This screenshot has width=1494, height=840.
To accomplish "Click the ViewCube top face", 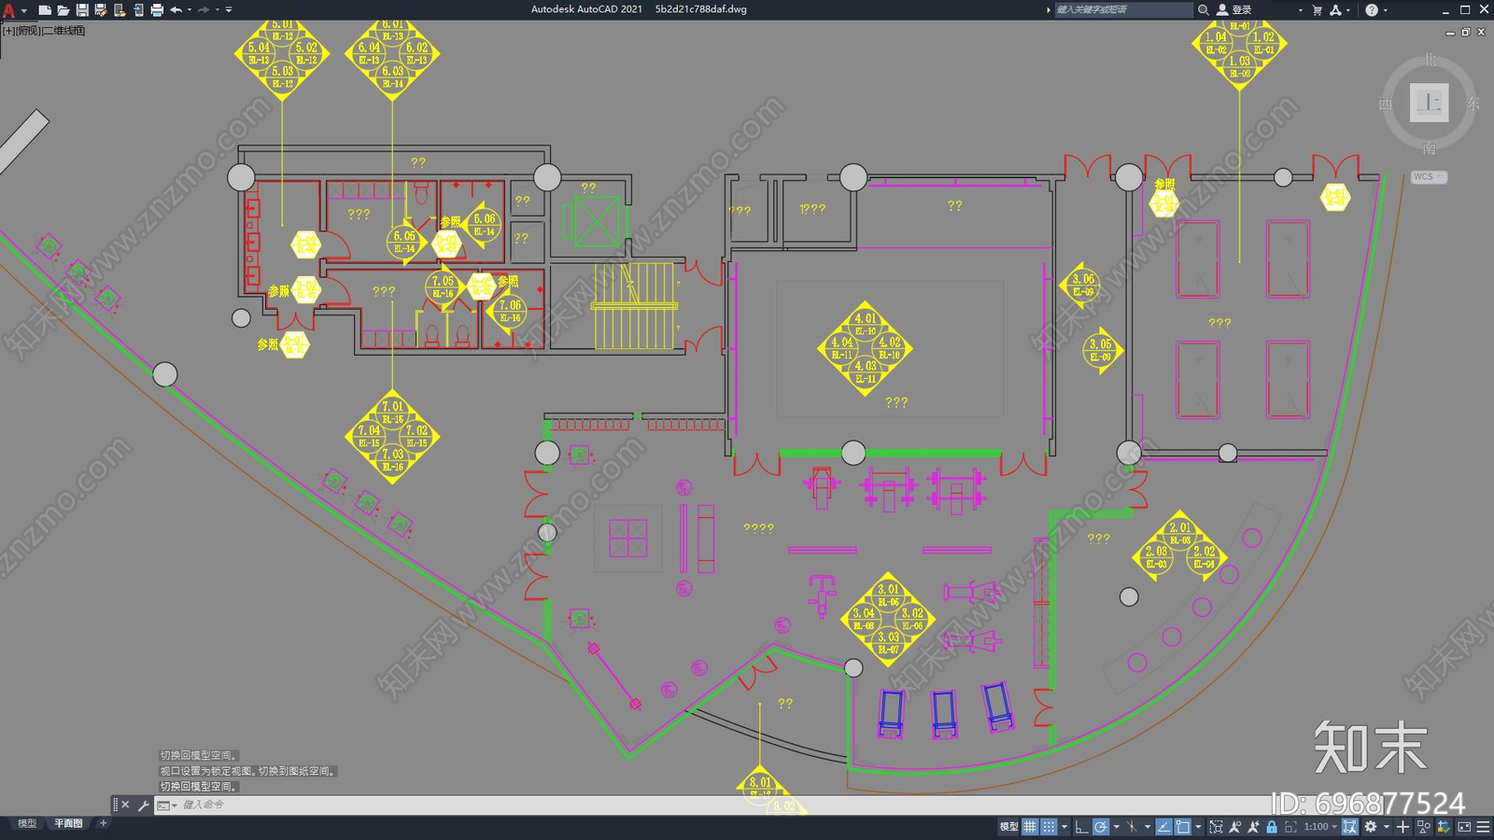I will (x=1430, y=102).
